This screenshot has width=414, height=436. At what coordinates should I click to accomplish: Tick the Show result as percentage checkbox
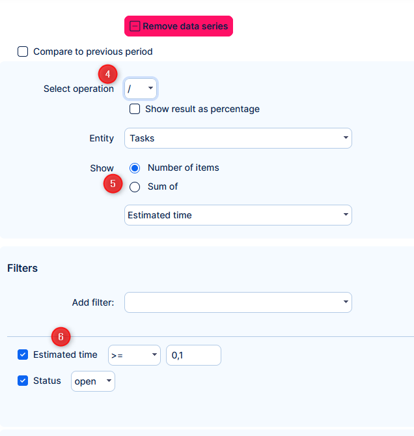pos(135,109)
